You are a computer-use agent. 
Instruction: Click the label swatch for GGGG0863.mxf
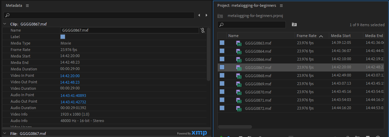tap(222, 43)
